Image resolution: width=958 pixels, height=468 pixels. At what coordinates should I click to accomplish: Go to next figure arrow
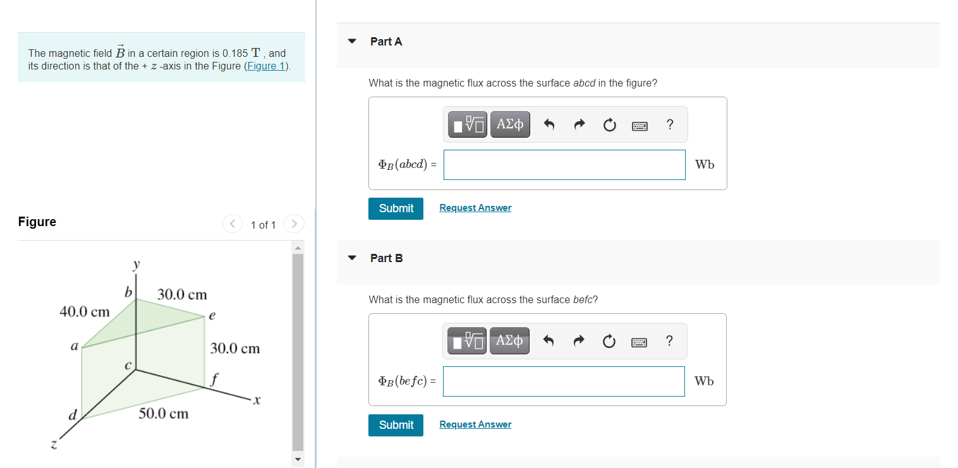tap(294, 224)
